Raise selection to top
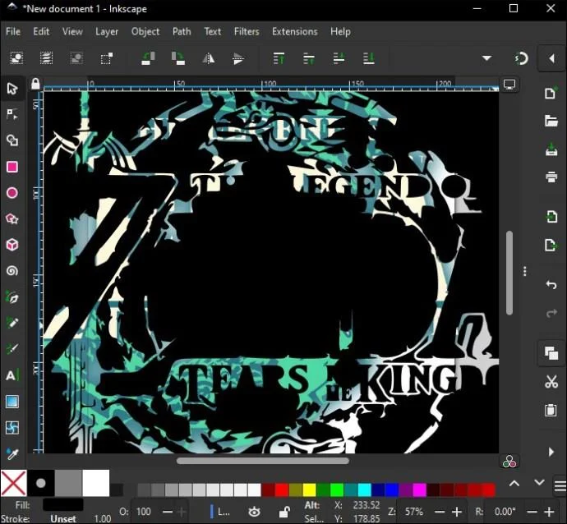Image resolution: width=567 pixels, height=524 pixels. pyautogui.click(x=279, y=58)
